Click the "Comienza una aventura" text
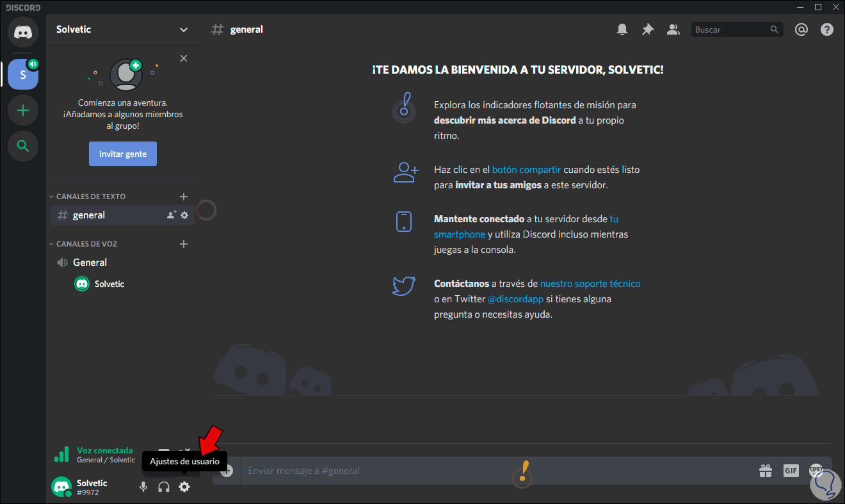The image size is (845, 504). (x=123, y=102)
